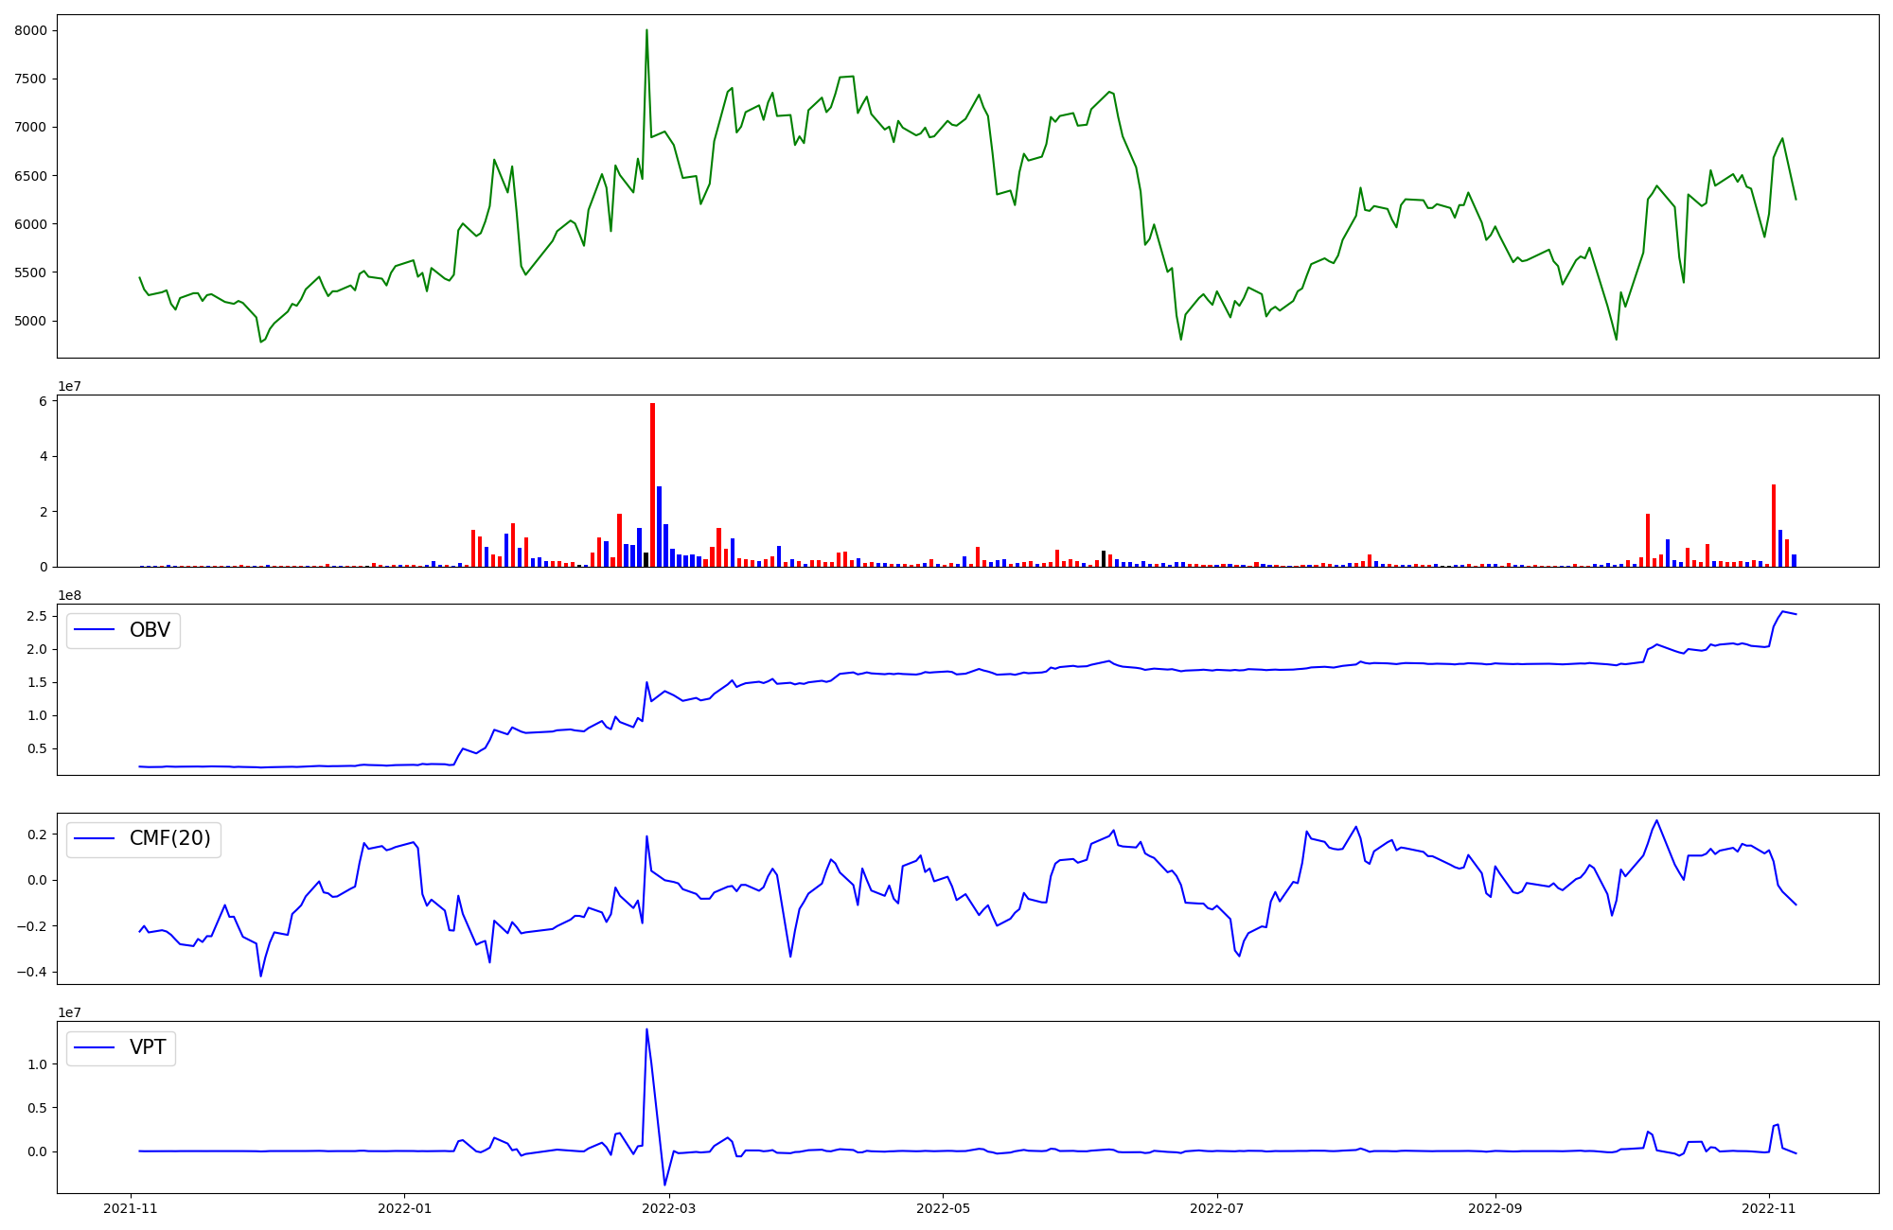Image resolution: width=1893 pixels, height=1230 pixels.
Task: Click the blue line sample in VPT legend
Action: coord(94,1047)
